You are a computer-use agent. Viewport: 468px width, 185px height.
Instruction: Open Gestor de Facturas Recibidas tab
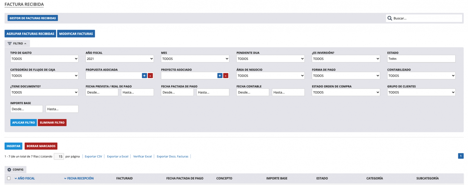[32, 18]
